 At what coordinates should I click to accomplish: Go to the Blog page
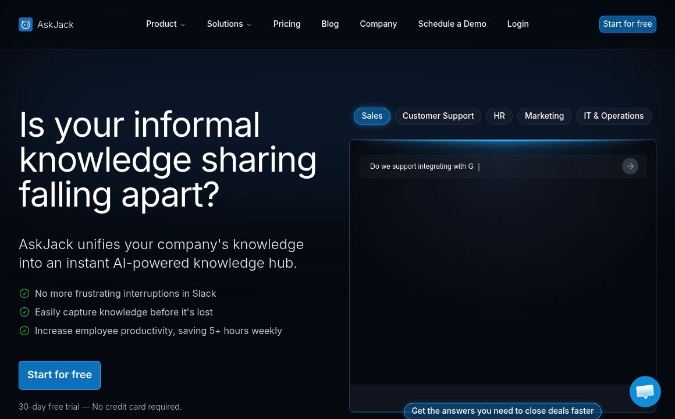(330, 24)
